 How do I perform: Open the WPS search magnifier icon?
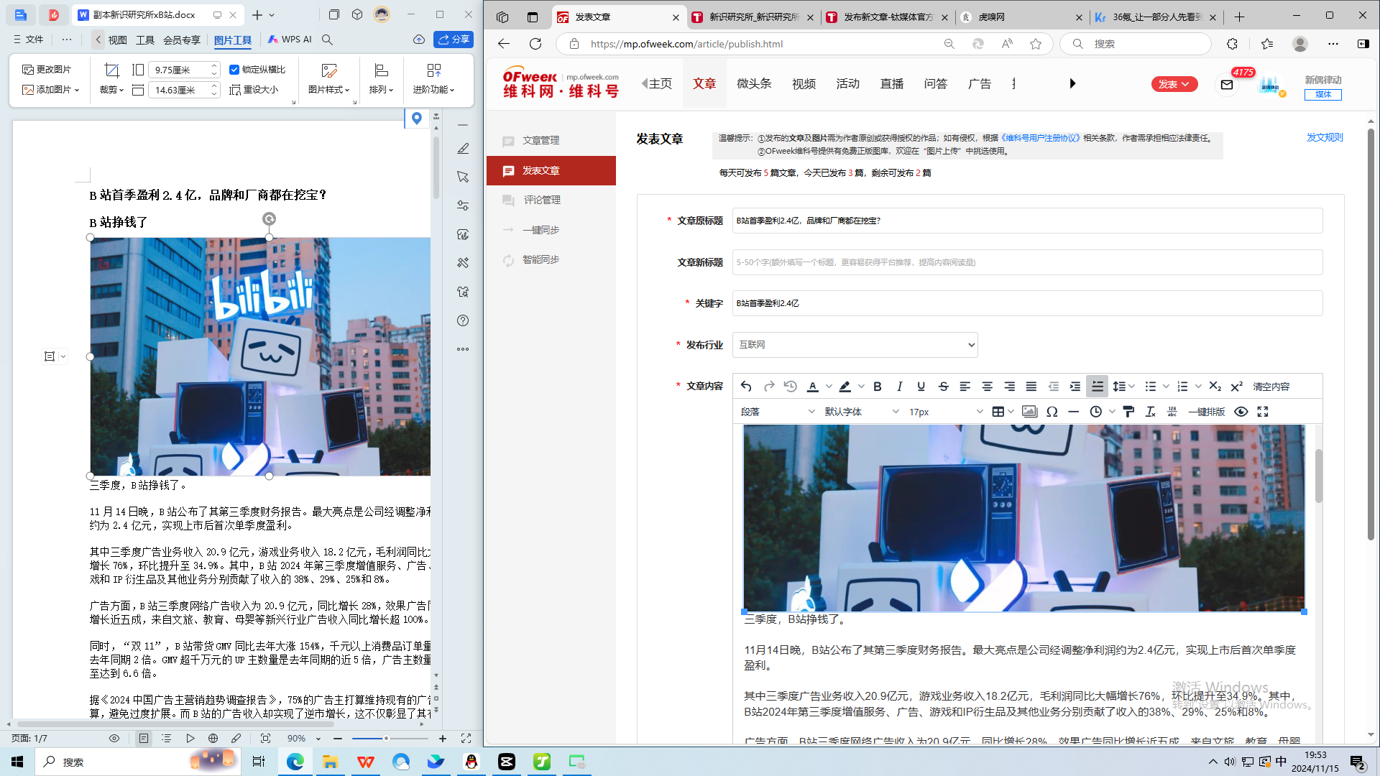pyautogui.click(x=327, y=40)
